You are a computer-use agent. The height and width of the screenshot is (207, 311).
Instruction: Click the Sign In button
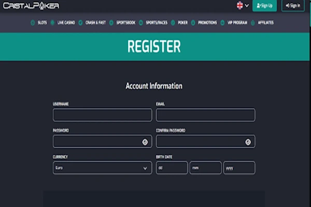pos(293,6)
